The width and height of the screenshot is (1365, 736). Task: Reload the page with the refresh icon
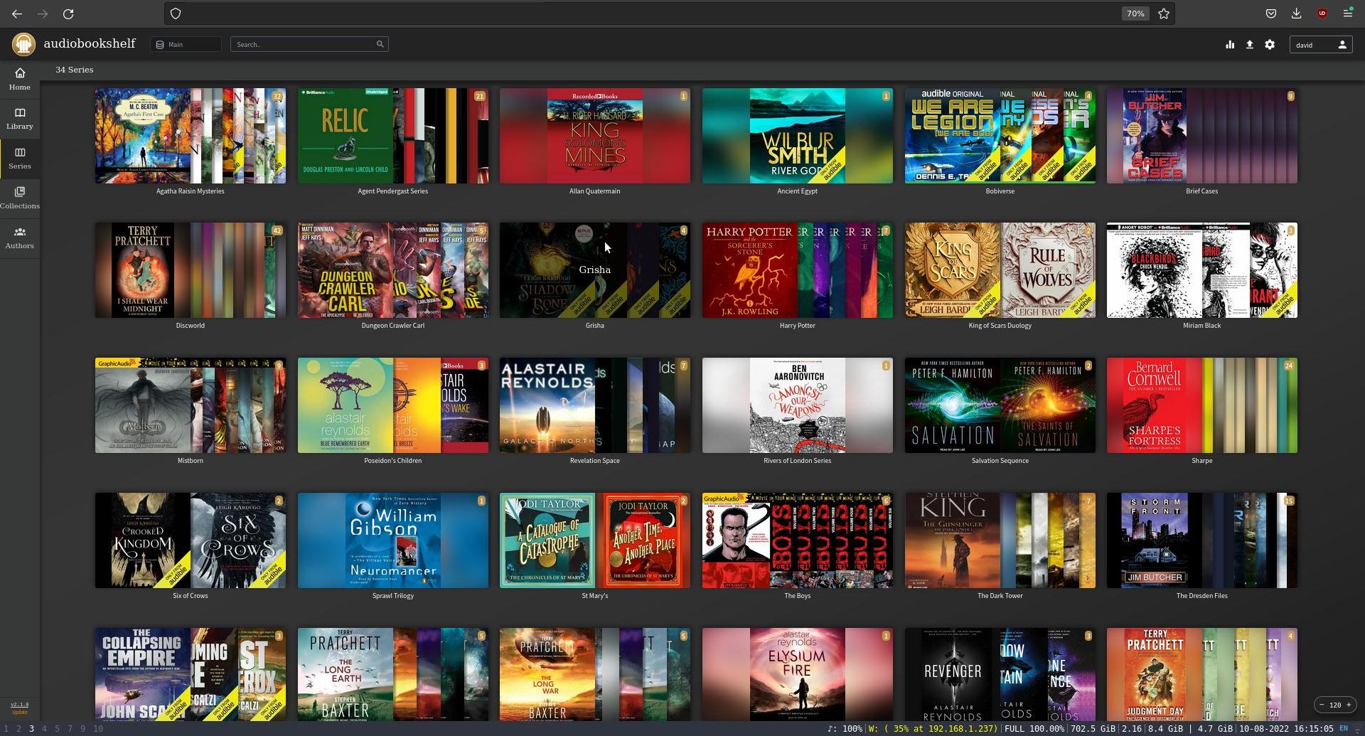click(x=69, y=13)
